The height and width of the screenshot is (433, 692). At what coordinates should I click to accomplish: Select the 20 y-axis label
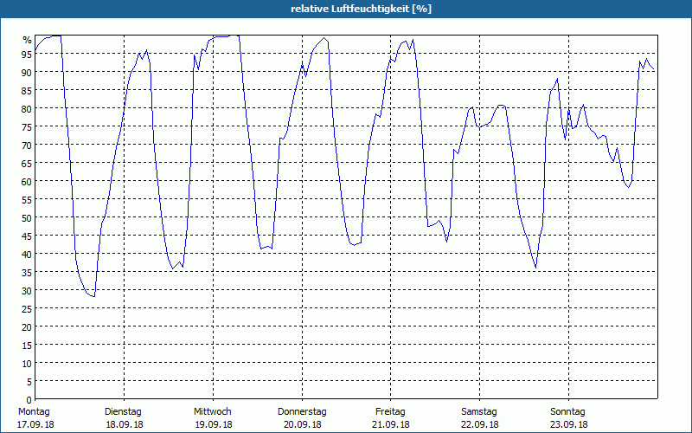[x=27, y=327]
